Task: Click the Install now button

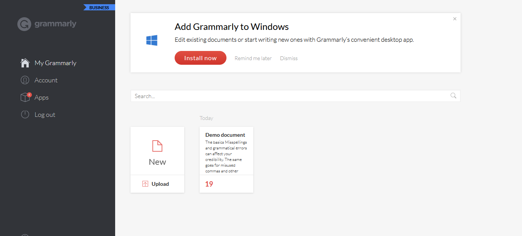Action: coord(200,58)
